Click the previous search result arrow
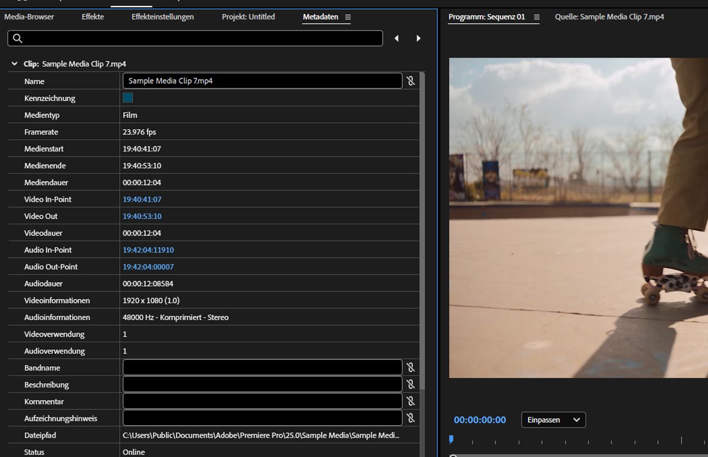Image resolution: width=708 pixels, height=457 pixels. point(396,38)
